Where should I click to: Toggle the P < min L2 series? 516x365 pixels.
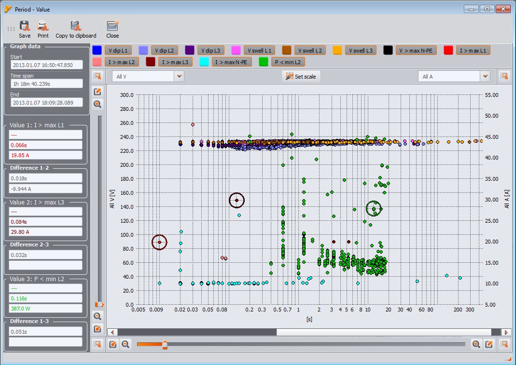coord(288,62)
